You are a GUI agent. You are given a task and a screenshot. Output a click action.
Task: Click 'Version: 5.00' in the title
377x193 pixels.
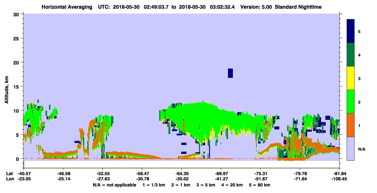coord(256,7)
